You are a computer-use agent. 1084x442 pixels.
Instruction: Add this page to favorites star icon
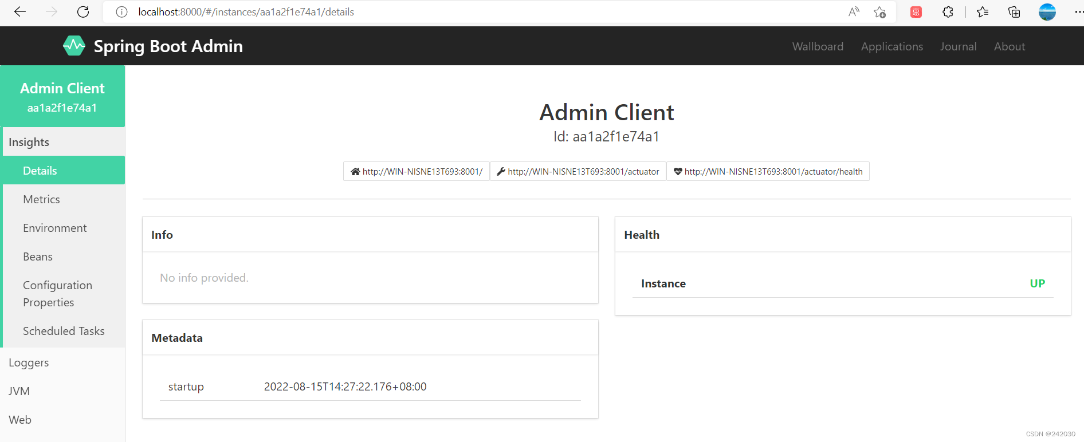click(880, 12)
